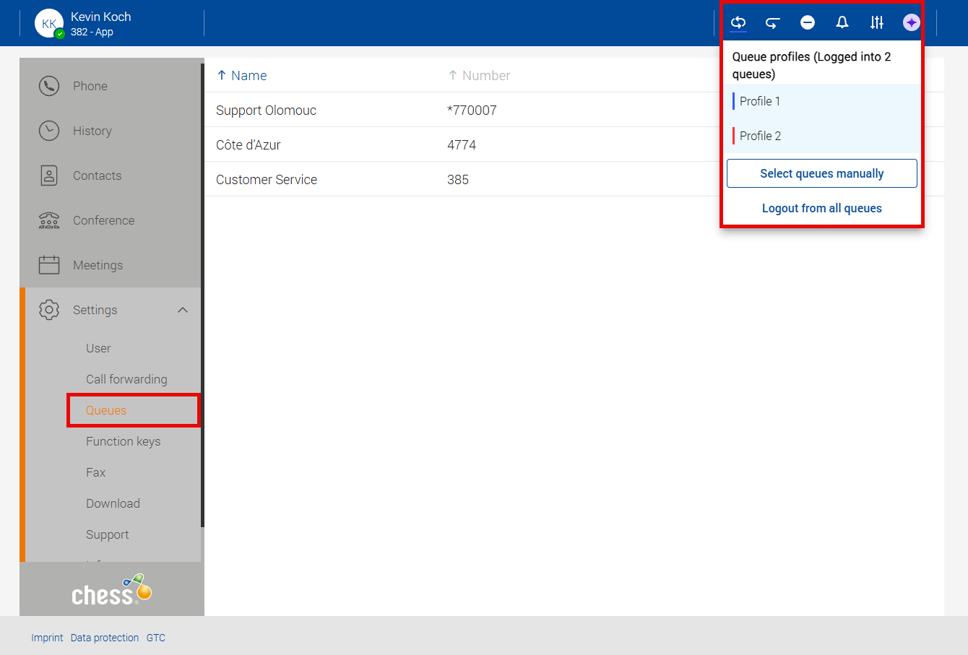Click the purple AI assistant icon
The image size is (968, 655).
(x=912, y=22)
